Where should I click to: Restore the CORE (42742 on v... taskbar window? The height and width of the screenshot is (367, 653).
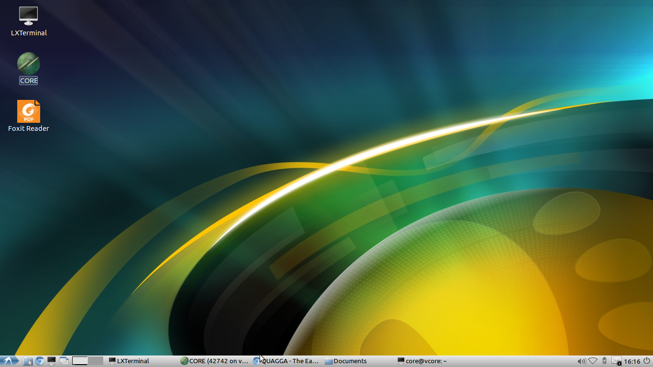tap(215, 361)
